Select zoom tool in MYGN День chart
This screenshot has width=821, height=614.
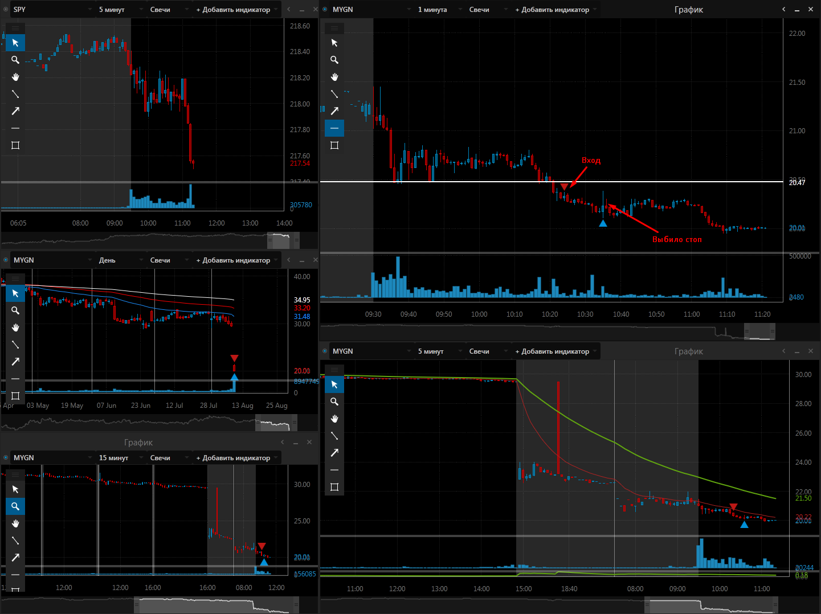[x=15, y=310]
